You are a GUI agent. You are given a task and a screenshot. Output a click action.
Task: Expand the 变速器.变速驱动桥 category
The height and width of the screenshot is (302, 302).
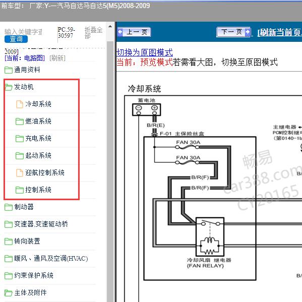[41, 224]
